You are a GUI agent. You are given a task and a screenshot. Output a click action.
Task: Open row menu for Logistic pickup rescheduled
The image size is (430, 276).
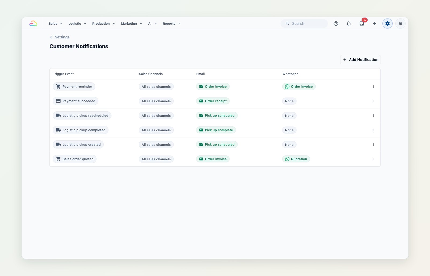[x=373, y=116]
